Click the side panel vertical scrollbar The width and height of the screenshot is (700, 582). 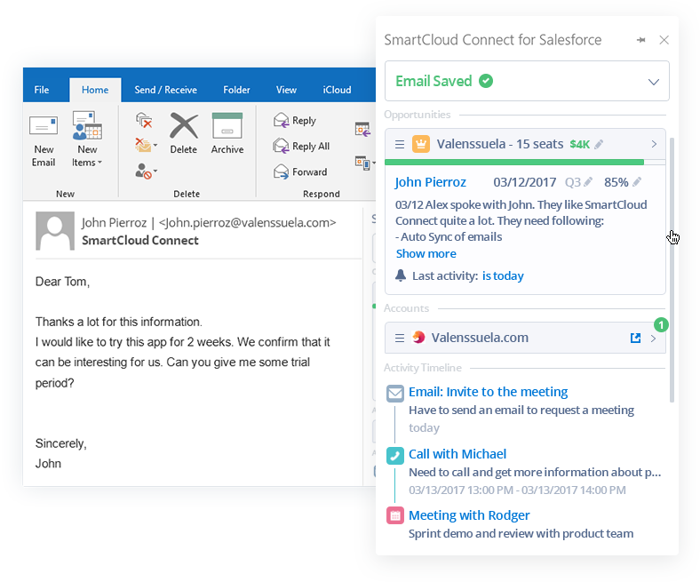(x=672, y=270)
